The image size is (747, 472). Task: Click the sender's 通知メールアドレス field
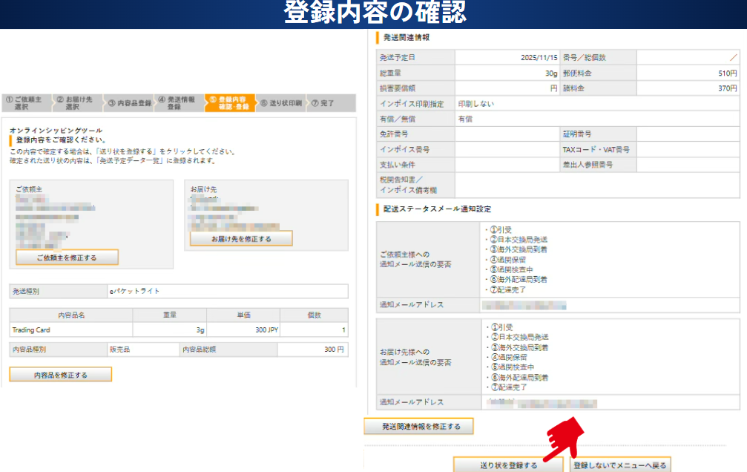[x=610, y=305]
